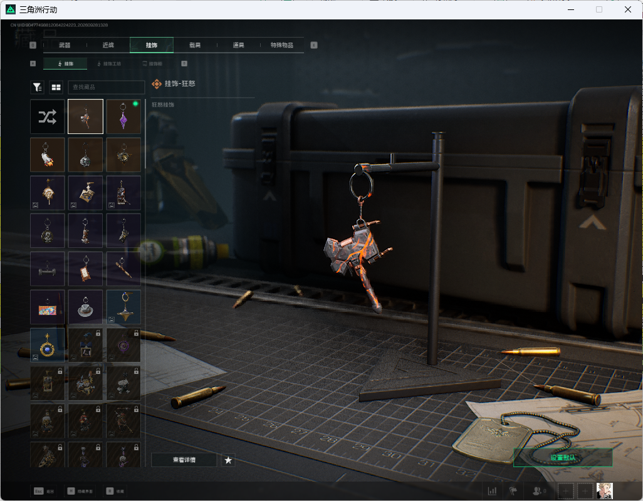Screen dimensions: 643x501
Task: Click the H key hide-interface hint
Action: (80, 491)
